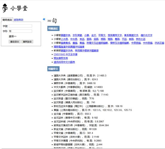The width and height of the screenshot is (165, 149).
Task: Open the 小學堂 異體字表 link
Action: (66, 35)
